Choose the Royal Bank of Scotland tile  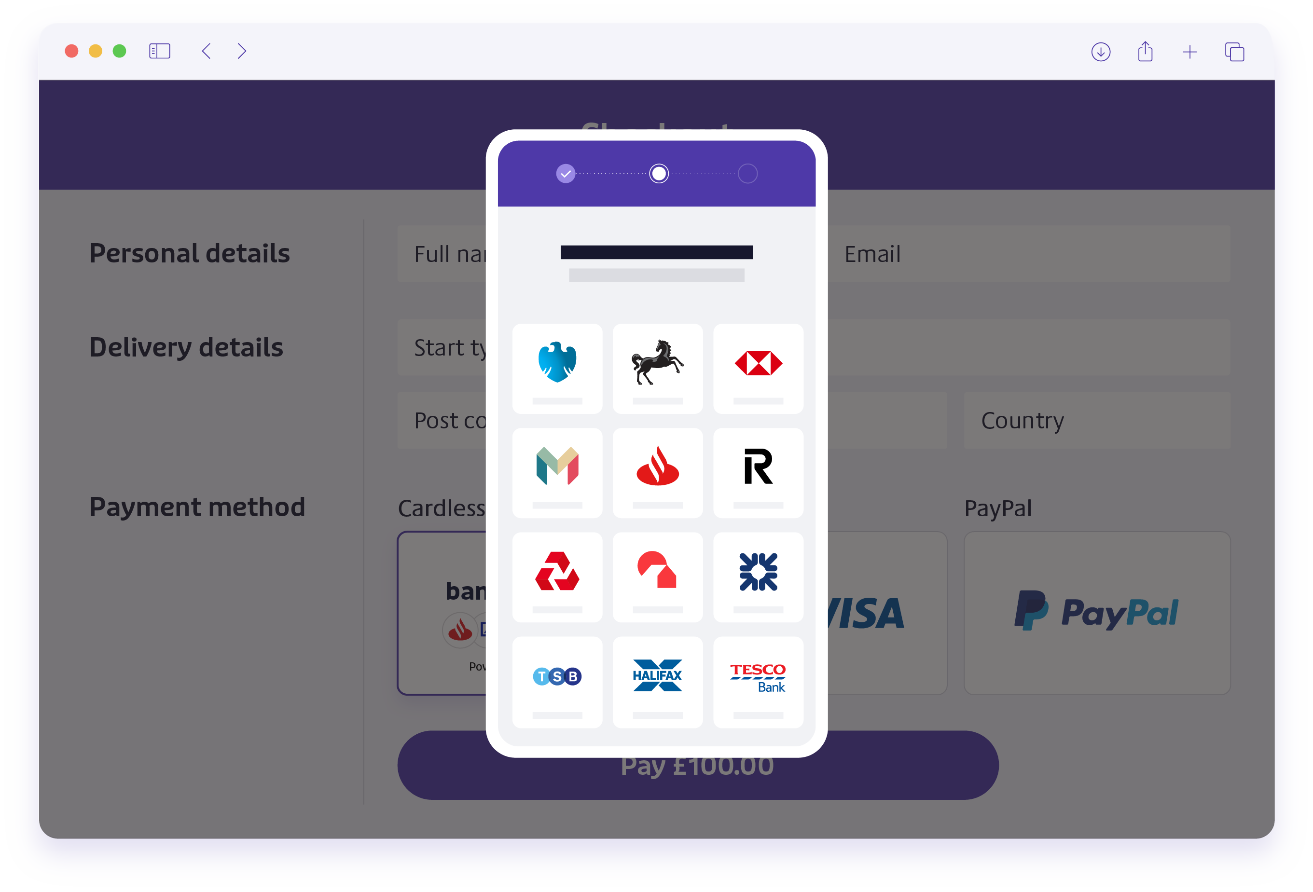(758, 577)
